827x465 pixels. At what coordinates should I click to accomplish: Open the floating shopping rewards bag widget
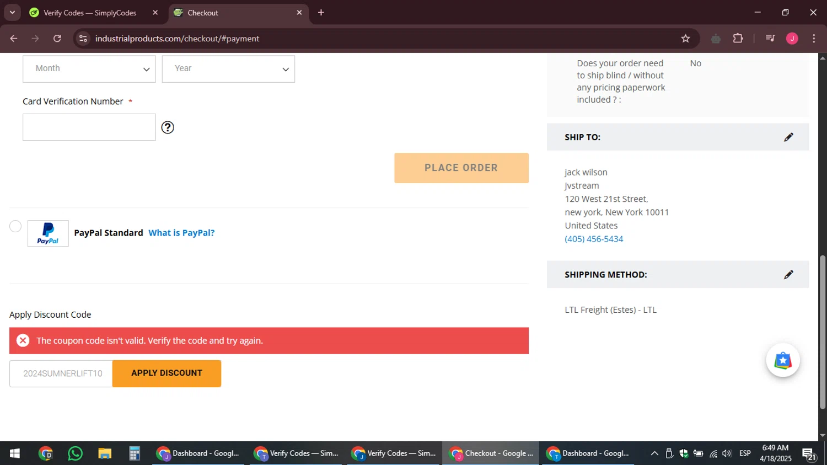point(783,360)
